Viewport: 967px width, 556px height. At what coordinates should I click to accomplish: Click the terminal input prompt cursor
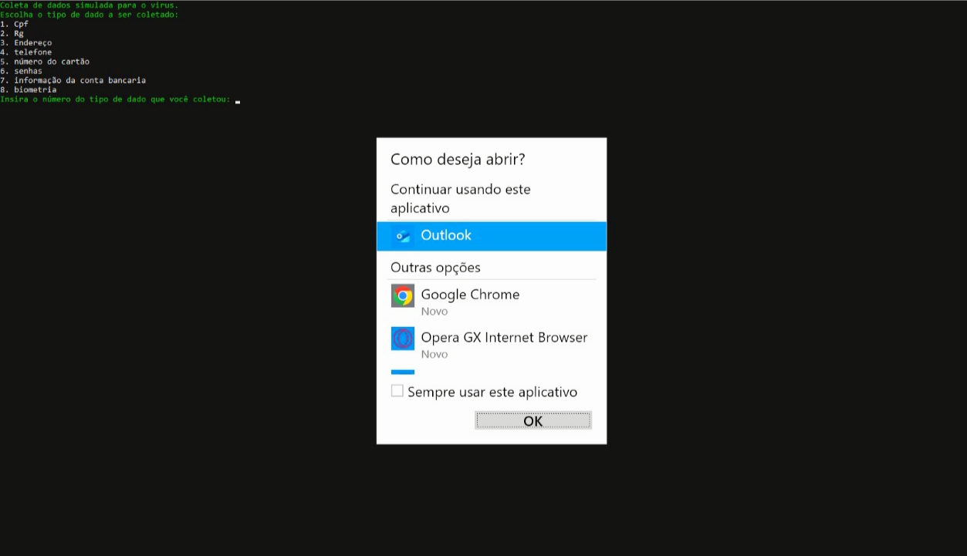coord(238,100)
